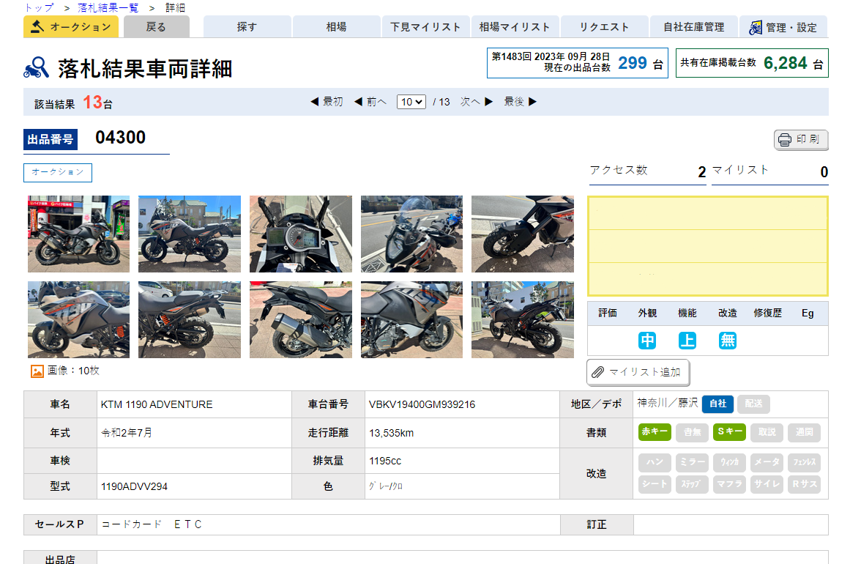Open the 探す tab
Viewport: 850px width, 564px height.
tap(247, 26)
